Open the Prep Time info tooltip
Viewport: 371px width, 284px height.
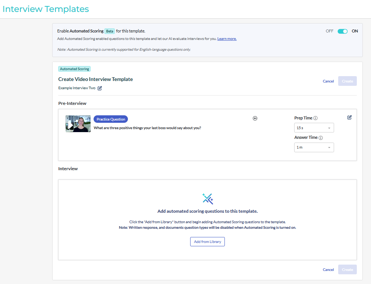tap(315, 118)
